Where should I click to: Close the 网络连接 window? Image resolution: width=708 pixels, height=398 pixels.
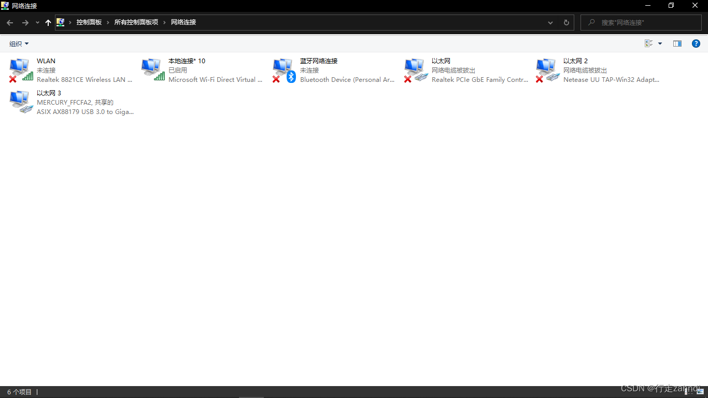click(695, 6)
